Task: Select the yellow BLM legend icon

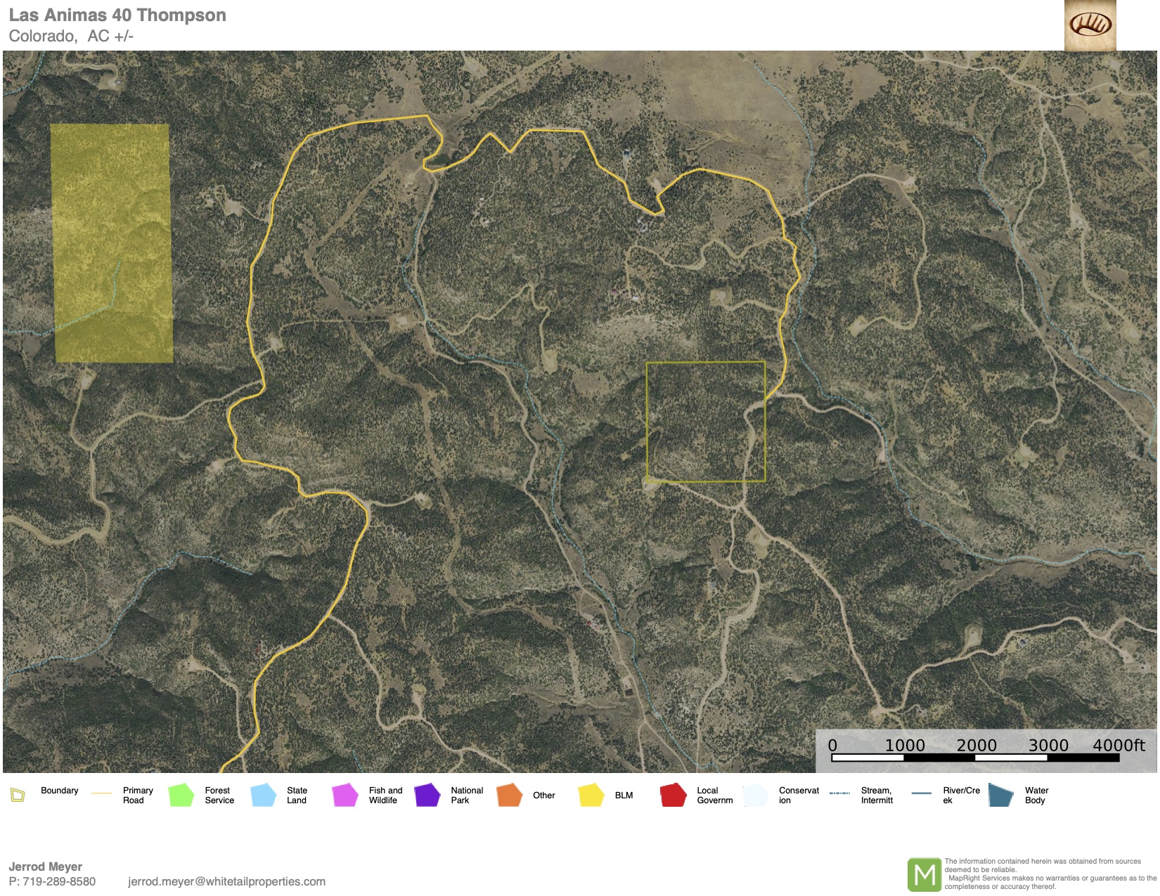Action: point(591,795)
